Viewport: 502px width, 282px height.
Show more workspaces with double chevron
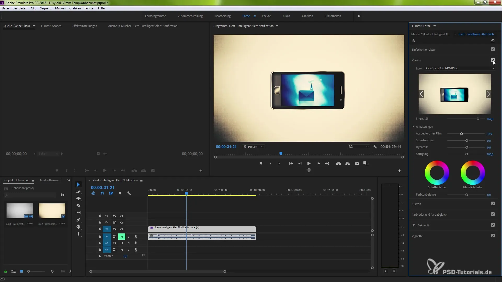359,16
